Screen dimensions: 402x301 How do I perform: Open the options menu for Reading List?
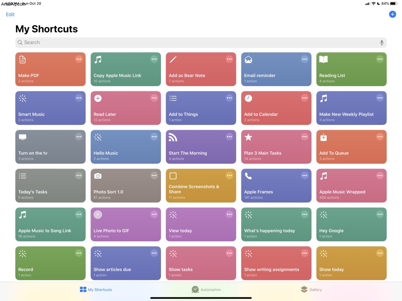tap(380, 59)
